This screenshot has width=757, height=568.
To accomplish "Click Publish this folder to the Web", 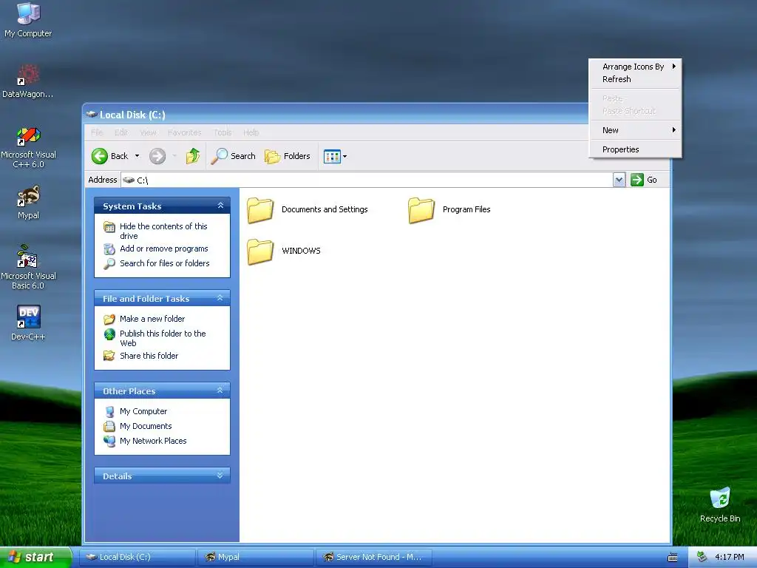I will coord(163,338).
